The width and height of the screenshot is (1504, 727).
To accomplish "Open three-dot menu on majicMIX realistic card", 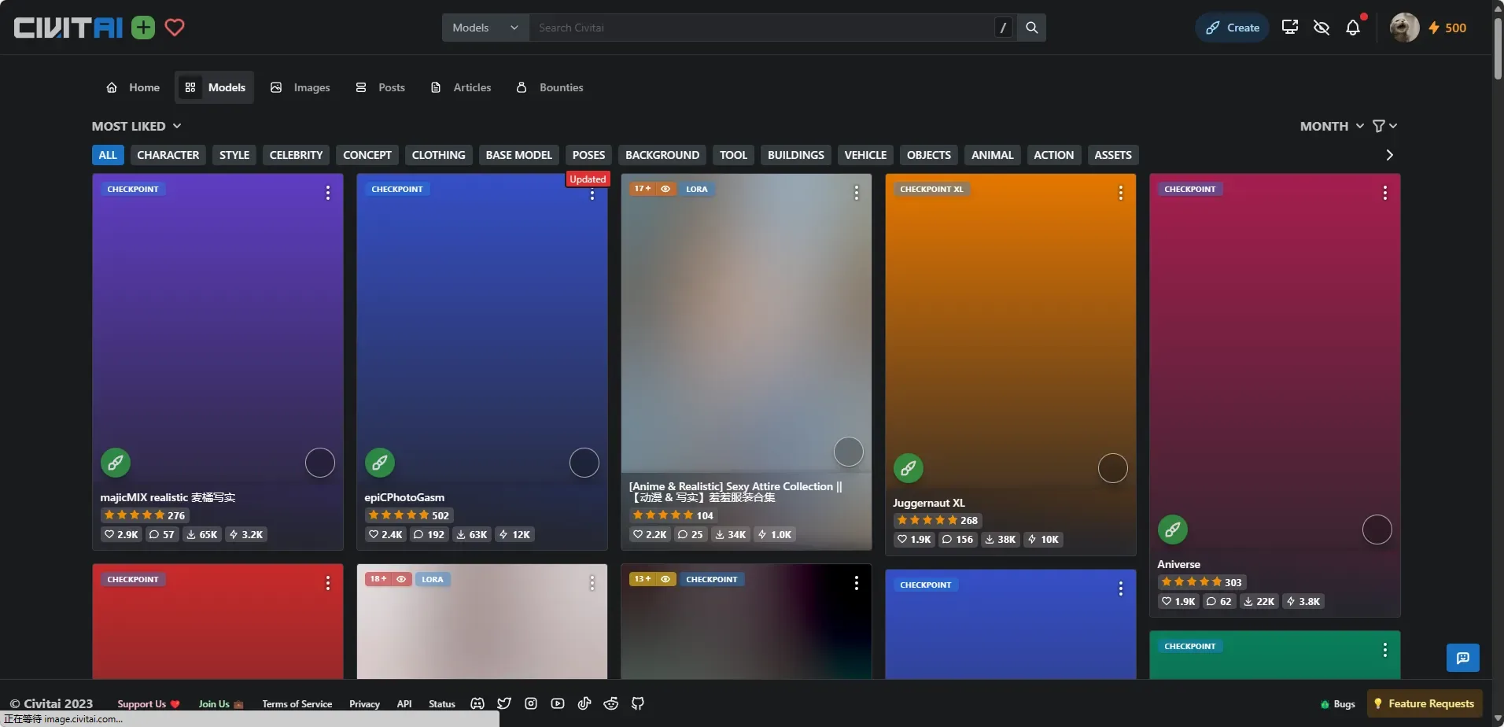I will (x=328, y=193).
